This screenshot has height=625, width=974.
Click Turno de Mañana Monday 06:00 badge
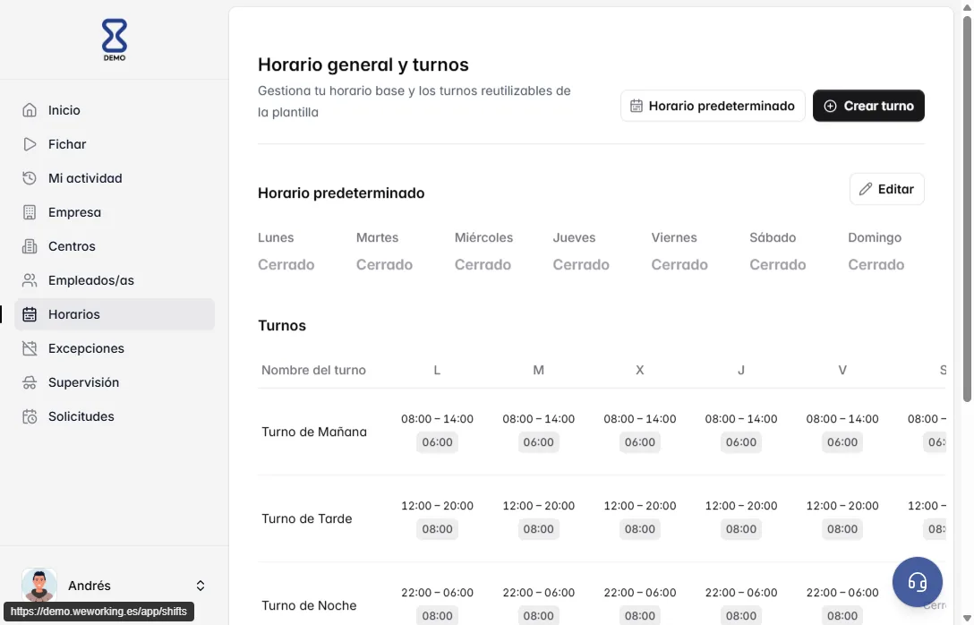pyautogui.click(x=437, y=442)
